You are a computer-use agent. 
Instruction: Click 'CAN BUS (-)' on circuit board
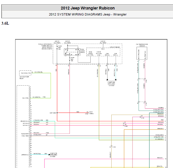(x=116, y=54)
